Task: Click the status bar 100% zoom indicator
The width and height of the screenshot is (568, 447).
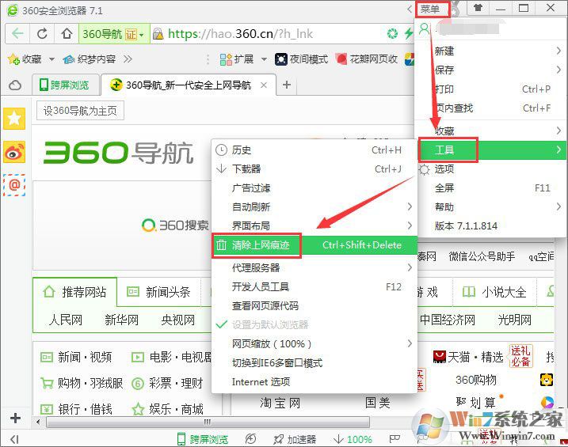Action: click(x=353, y=439)
